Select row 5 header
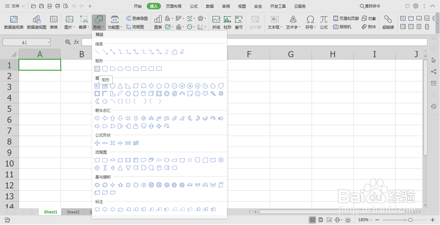 click(x=9, y=109)
